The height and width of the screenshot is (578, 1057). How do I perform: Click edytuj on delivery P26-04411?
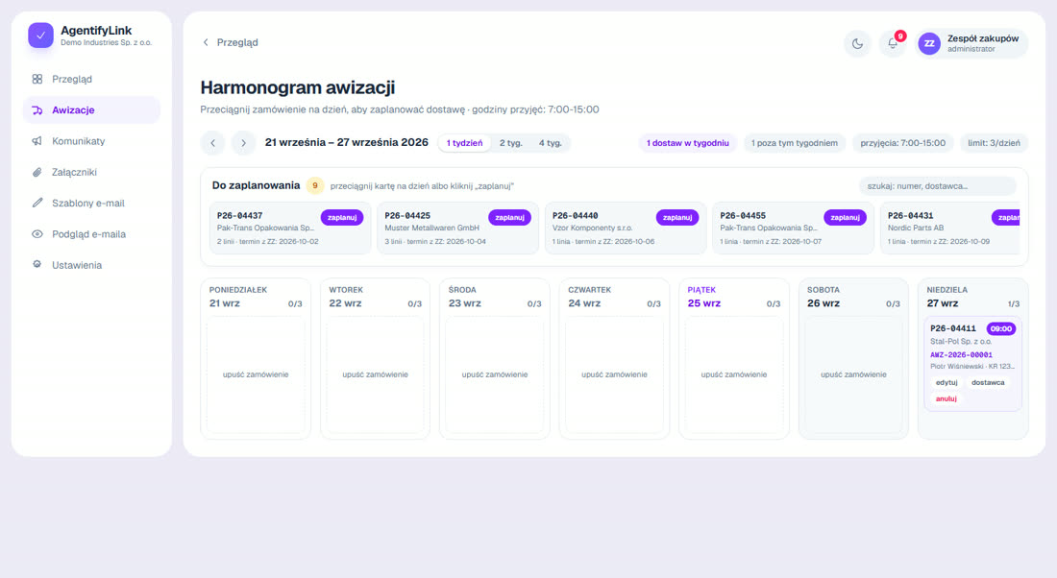pyautogui.click(x=946, y=383)
